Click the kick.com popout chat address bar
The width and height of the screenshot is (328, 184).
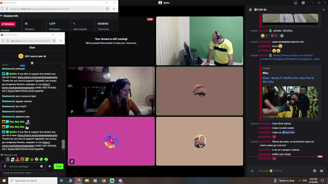pos(29,41)
